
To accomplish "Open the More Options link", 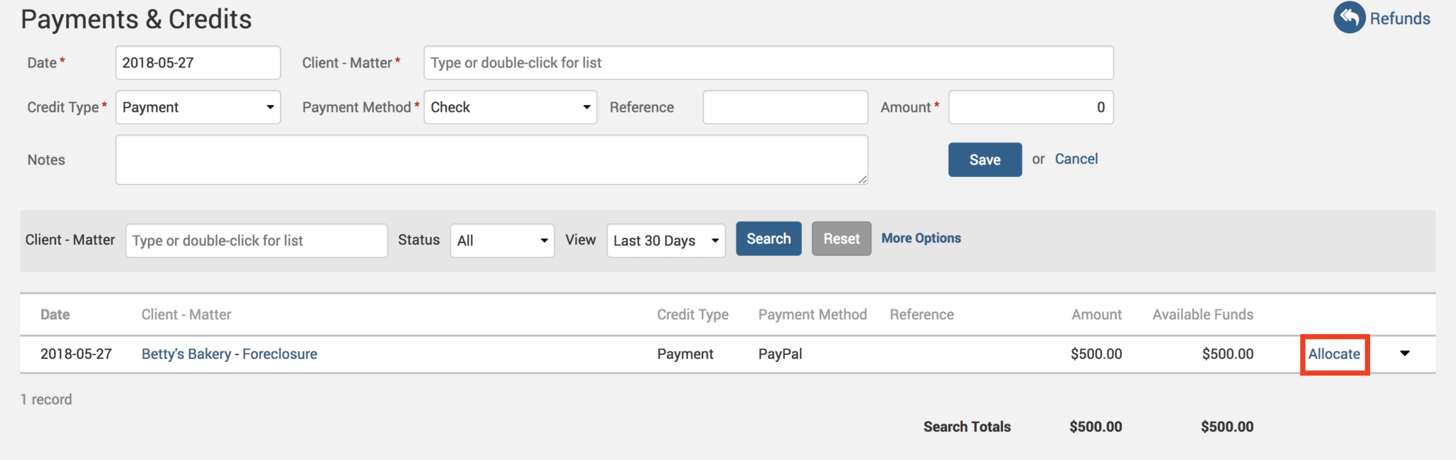I will coord(921,238).
